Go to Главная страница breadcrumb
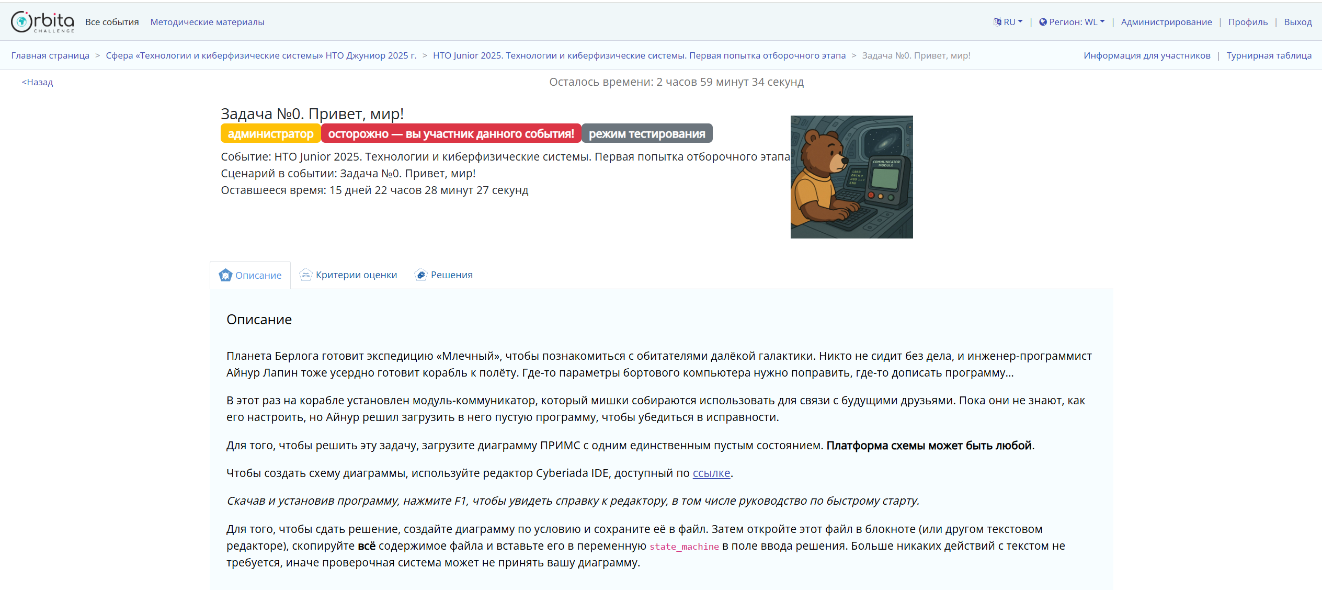This screenshot has width=1322, height=591. click(50, 55)
